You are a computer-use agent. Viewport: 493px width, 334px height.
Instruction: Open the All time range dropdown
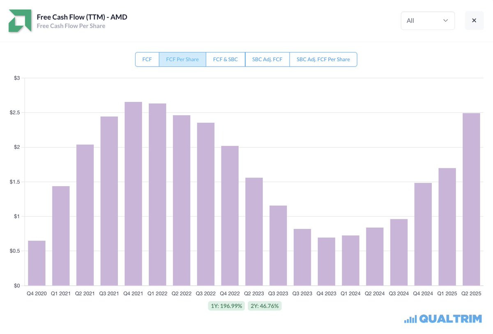point(427,21)
